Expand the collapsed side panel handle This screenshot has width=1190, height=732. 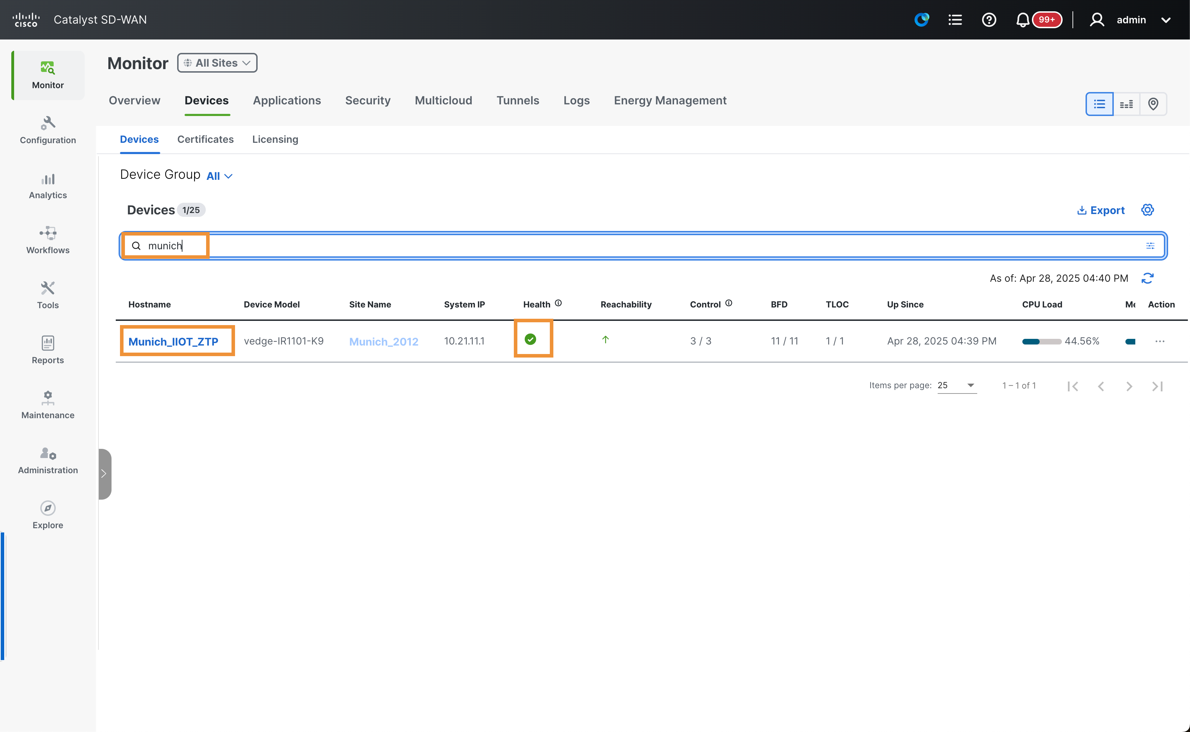click(x=105, y=474)
